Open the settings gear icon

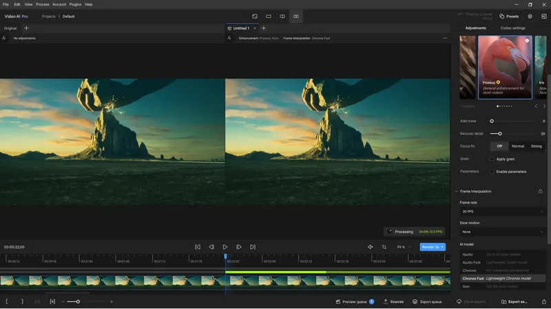530,16
